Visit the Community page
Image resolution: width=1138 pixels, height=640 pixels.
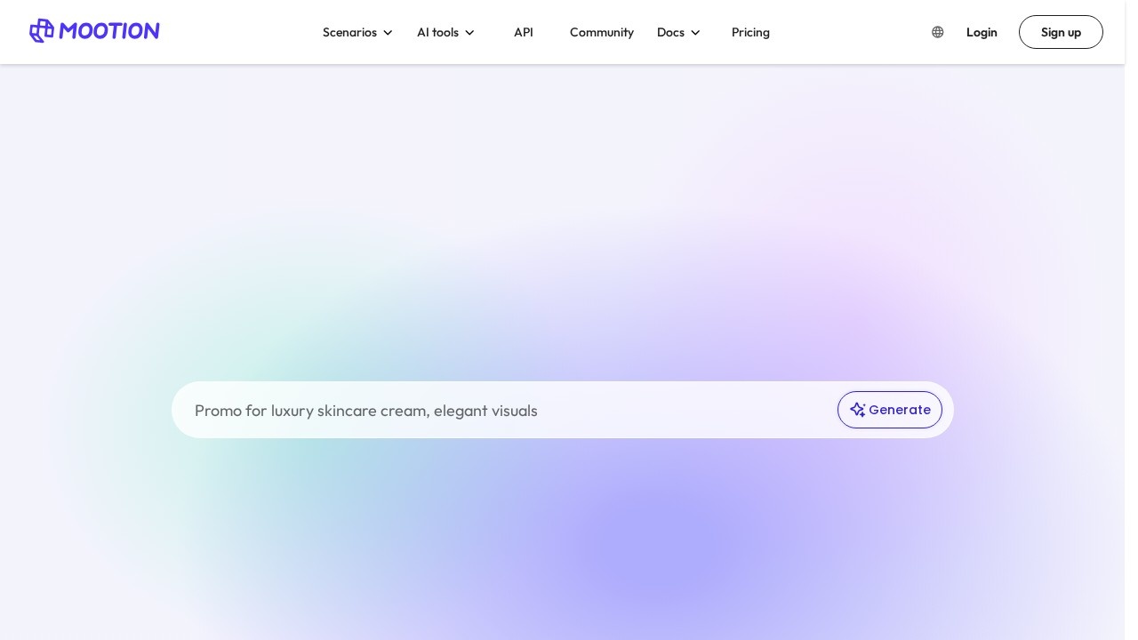(x=602, y=32)
